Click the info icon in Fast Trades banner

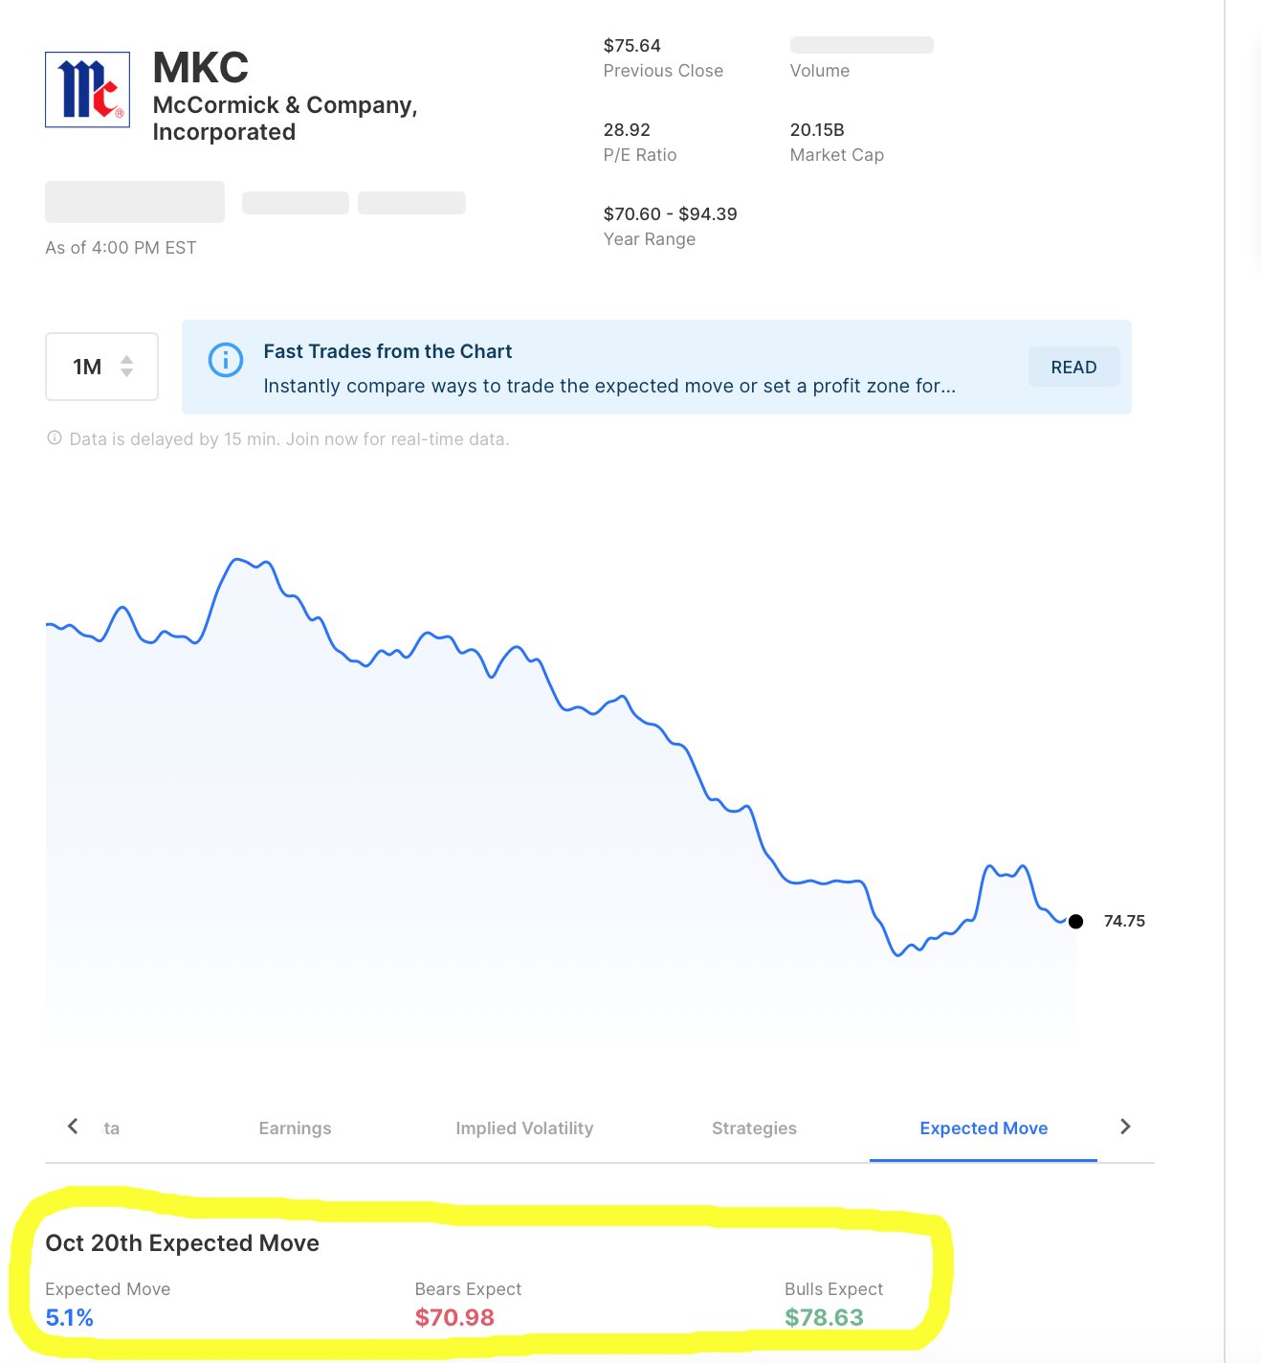[x=226, y=360]
